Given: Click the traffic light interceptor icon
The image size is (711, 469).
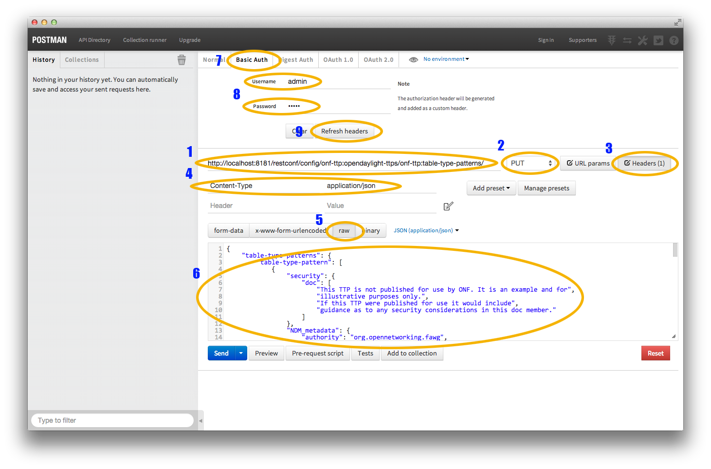Looking at the screenshot, I should (x=612, y=40).
